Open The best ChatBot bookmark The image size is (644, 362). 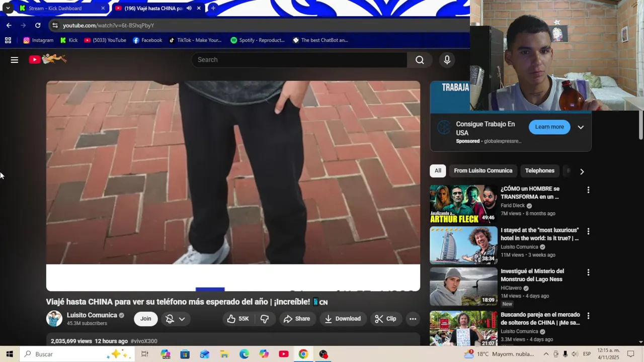(320, 40)
